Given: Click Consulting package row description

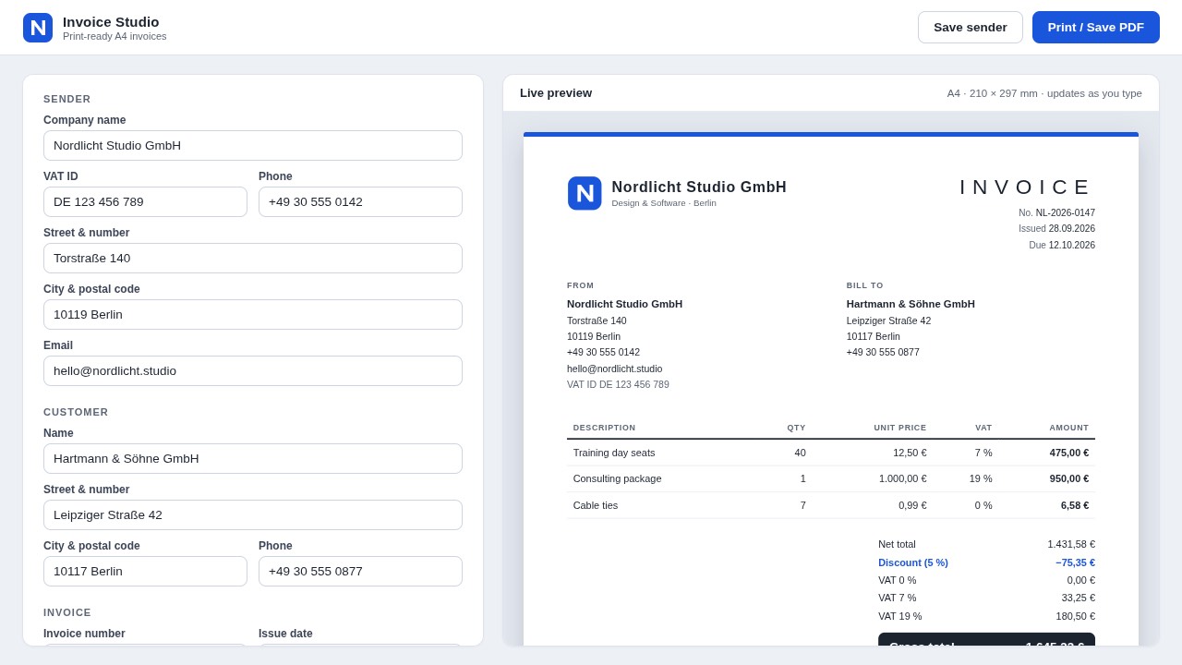Looking at the screenshot, I should pyautogui.click(x=618, y=478).
